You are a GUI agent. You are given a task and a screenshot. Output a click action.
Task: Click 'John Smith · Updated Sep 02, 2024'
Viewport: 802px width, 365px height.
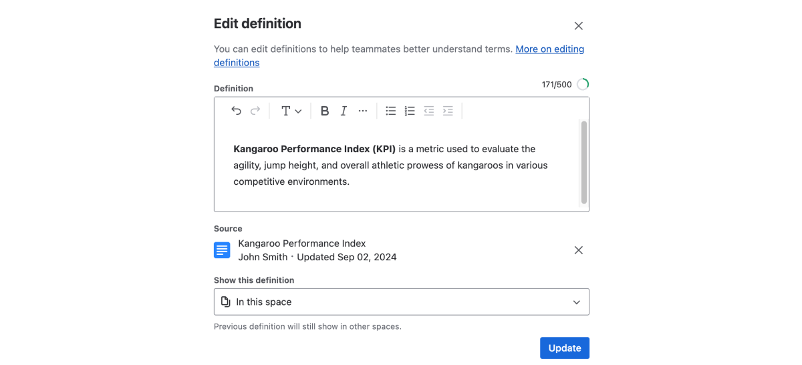317,257
